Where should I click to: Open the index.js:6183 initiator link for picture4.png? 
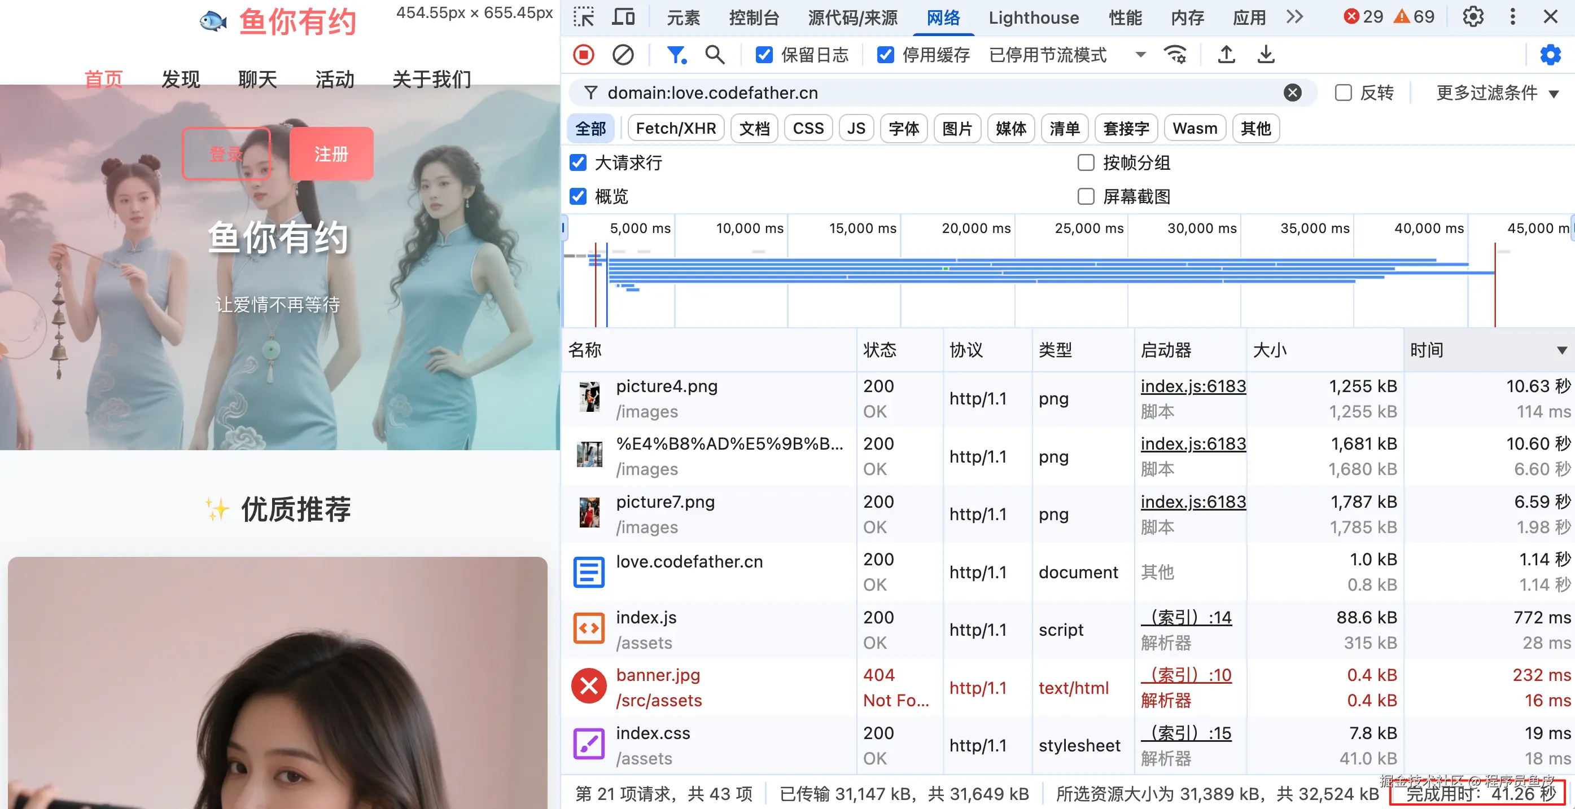[1192, 386]
